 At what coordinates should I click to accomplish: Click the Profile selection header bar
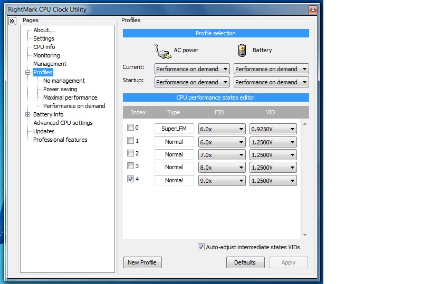[216, 33]
